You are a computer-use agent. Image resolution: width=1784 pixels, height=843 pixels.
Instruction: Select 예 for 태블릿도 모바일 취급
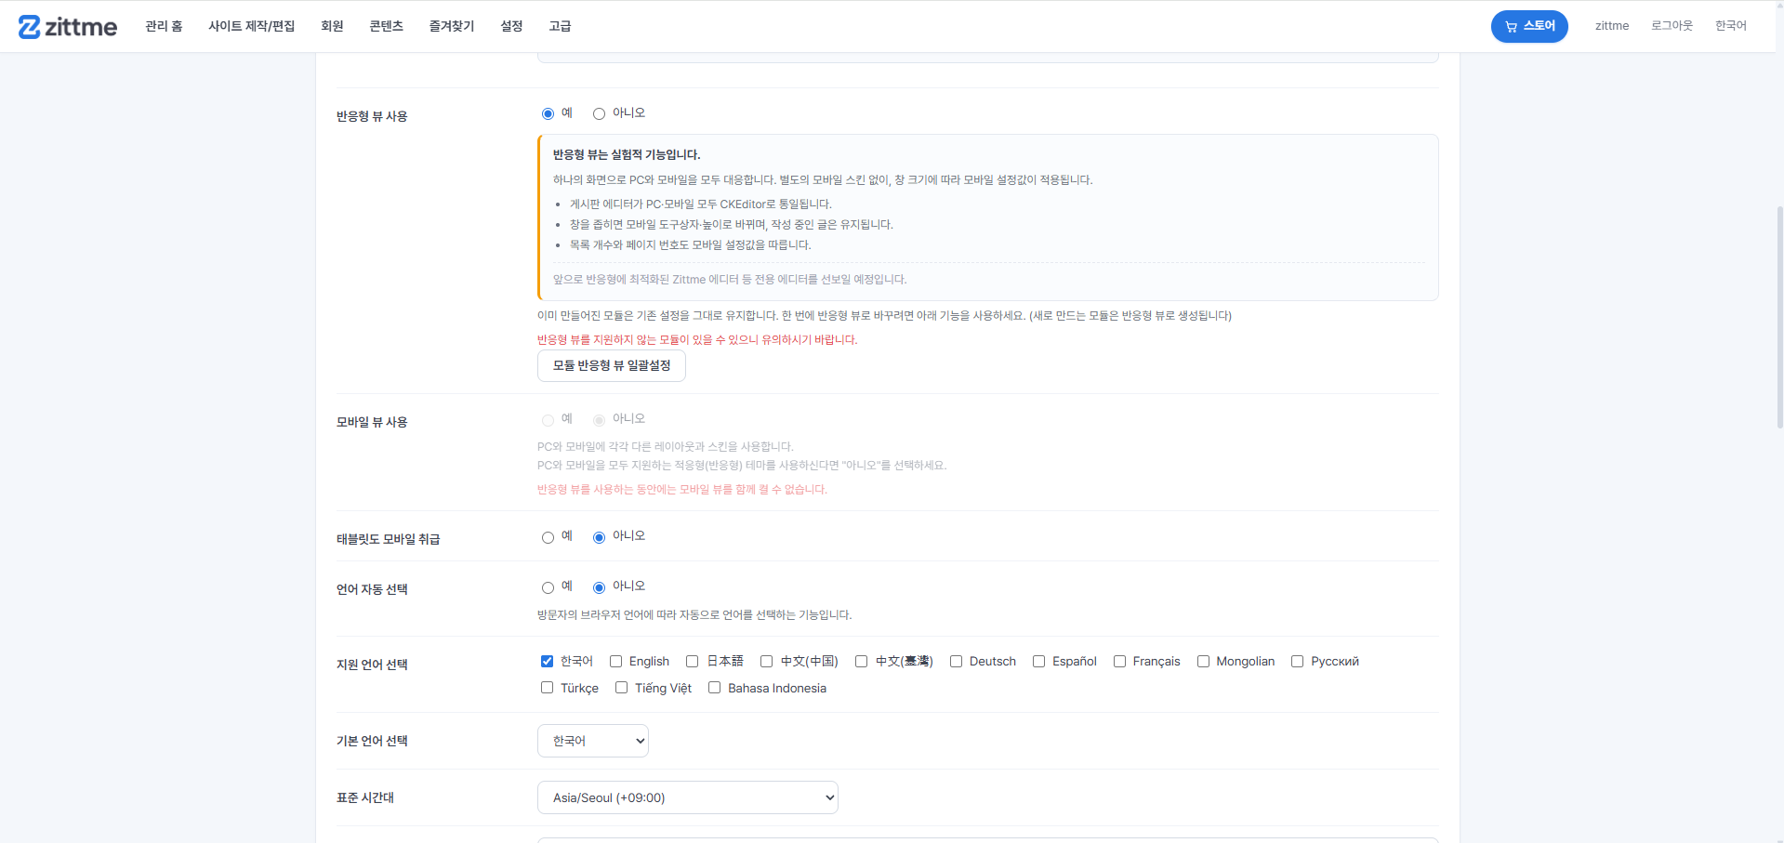(548, 536)
